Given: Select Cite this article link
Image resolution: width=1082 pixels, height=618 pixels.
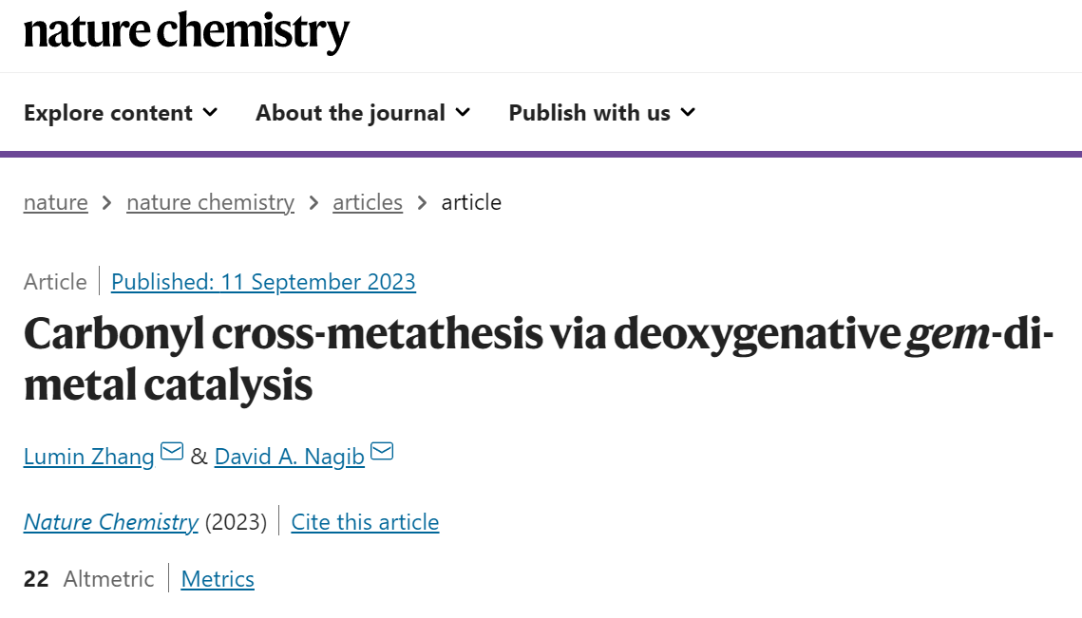Looking at the screenshot, I should pyautogui.click(x=365, y=522).
